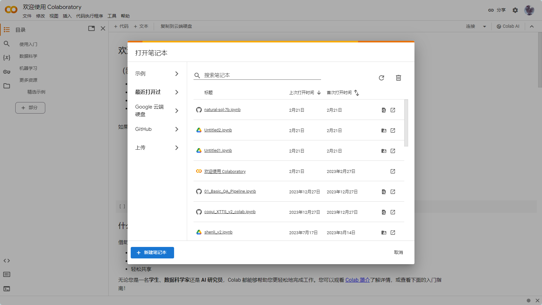Click GitHub repo search icon for natural-sql-7b.ipynb
This screenshot has width=542, height=305.
coord(384,110)
